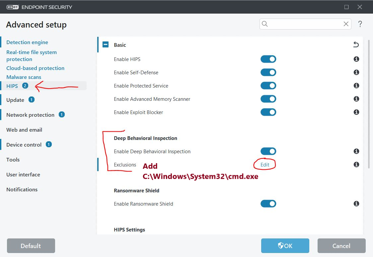Click the info icon for Enable Self-Defense
This screenshot has width=373, height=257.
tap(356, 72)
